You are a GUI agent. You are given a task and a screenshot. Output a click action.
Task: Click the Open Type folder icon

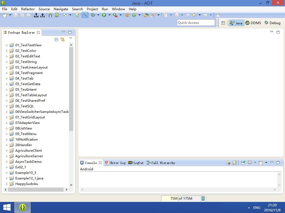[x=146, y=15]
